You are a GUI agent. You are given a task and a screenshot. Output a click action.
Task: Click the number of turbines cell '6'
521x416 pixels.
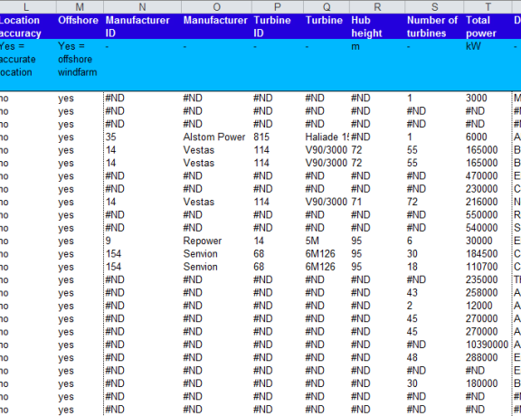[434, 241]
